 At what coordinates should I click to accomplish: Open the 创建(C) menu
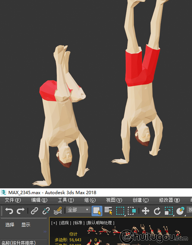(x=141, y=200)
